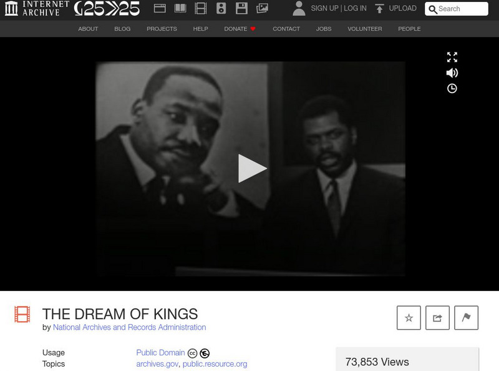
Task: Open the playback speed clock control
Action: 452,88
